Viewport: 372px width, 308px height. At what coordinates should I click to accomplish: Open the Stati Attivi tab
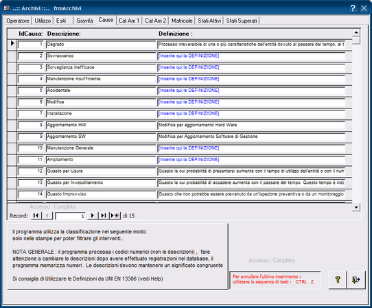[x=209, y=21]
